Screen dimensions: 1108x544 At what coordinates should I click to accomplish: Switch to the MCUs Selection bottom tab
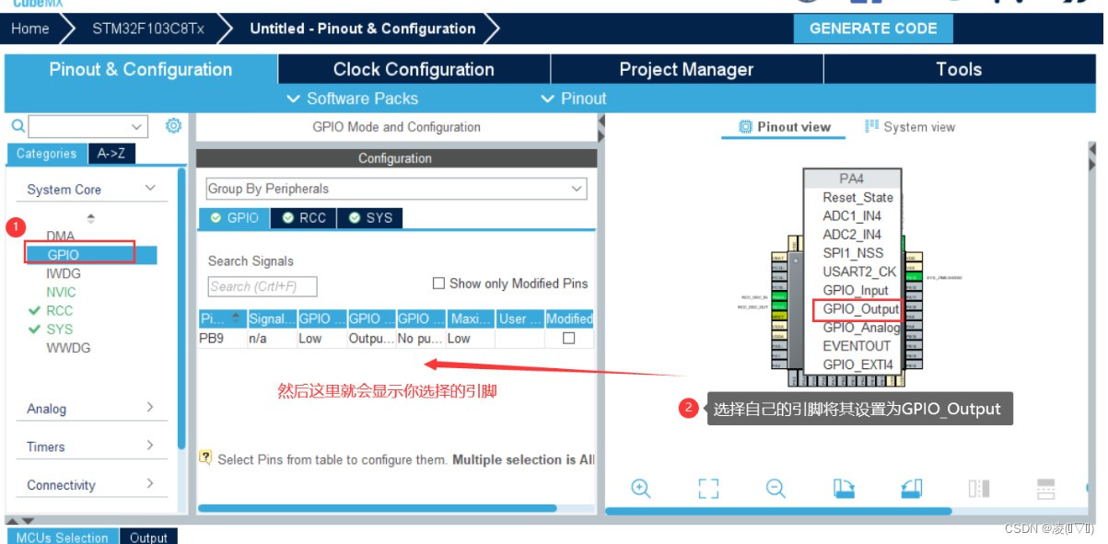(x=63, y=537)
